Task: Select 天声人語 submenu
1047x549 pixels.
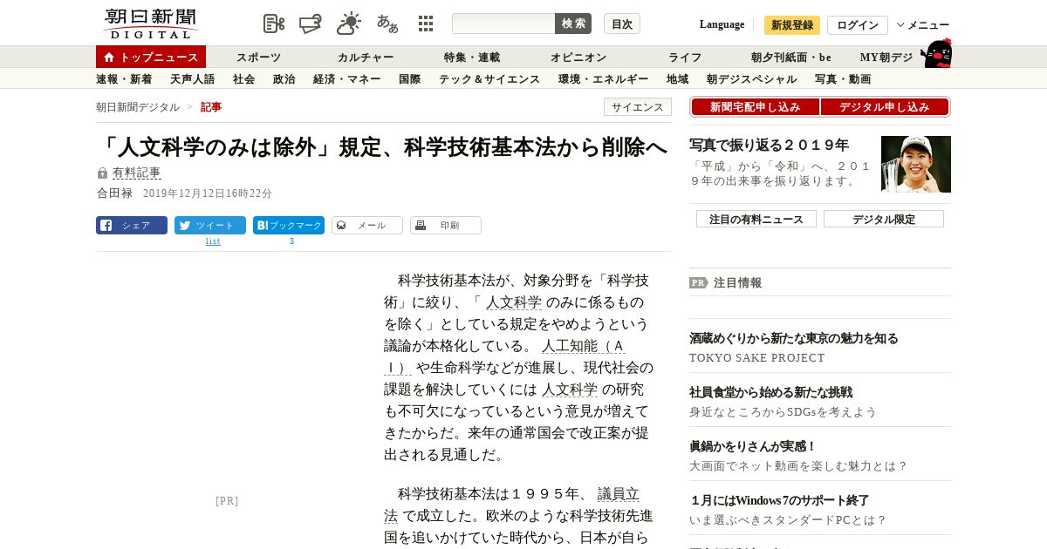Action: [192, 79]
